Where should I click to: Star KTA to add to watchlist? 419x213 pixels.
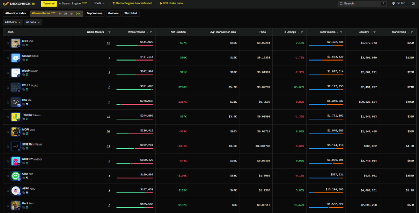tap(8, 102)
